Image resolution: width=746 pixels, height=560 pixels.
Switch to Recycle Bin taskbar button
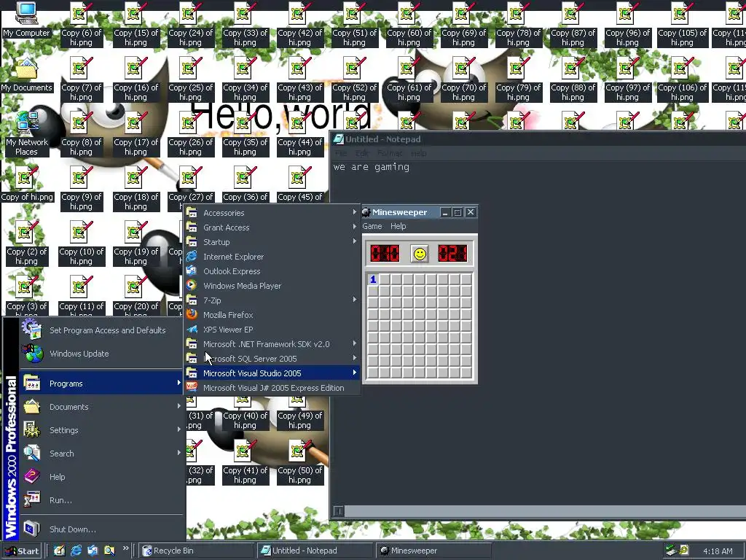coord(197,551)
